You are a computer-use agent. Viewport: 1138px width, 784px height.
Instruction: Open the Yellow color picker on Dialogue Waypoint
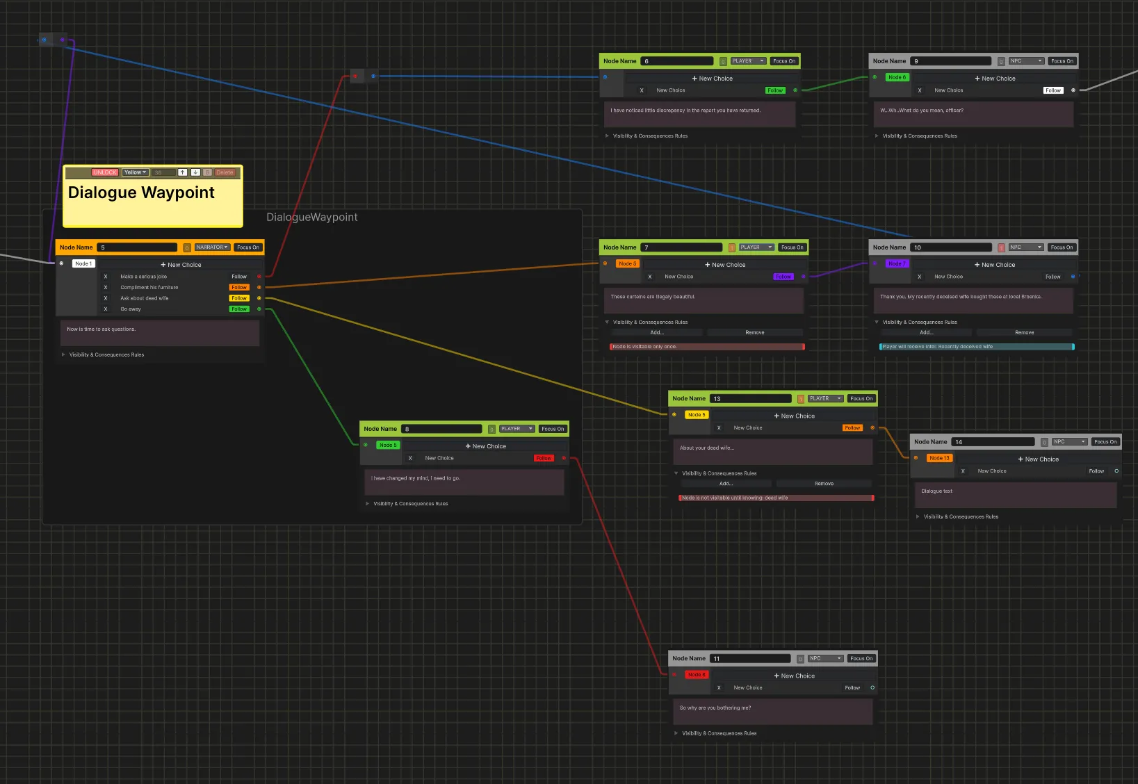coord(134,172)
